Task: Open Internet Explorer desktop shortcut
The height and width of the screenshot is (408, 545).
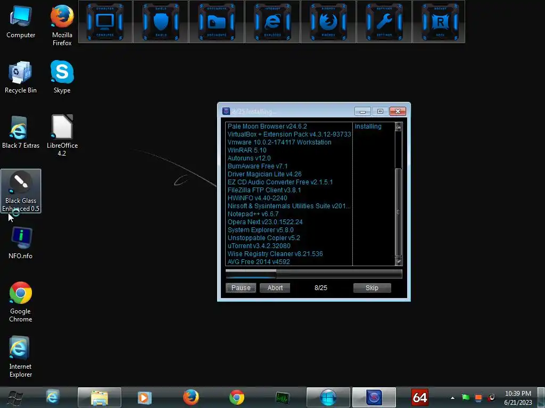Action: click(21, 356)
